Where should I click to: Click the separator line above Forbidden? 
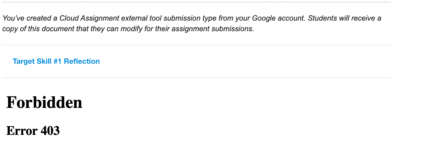pos(196,77)
